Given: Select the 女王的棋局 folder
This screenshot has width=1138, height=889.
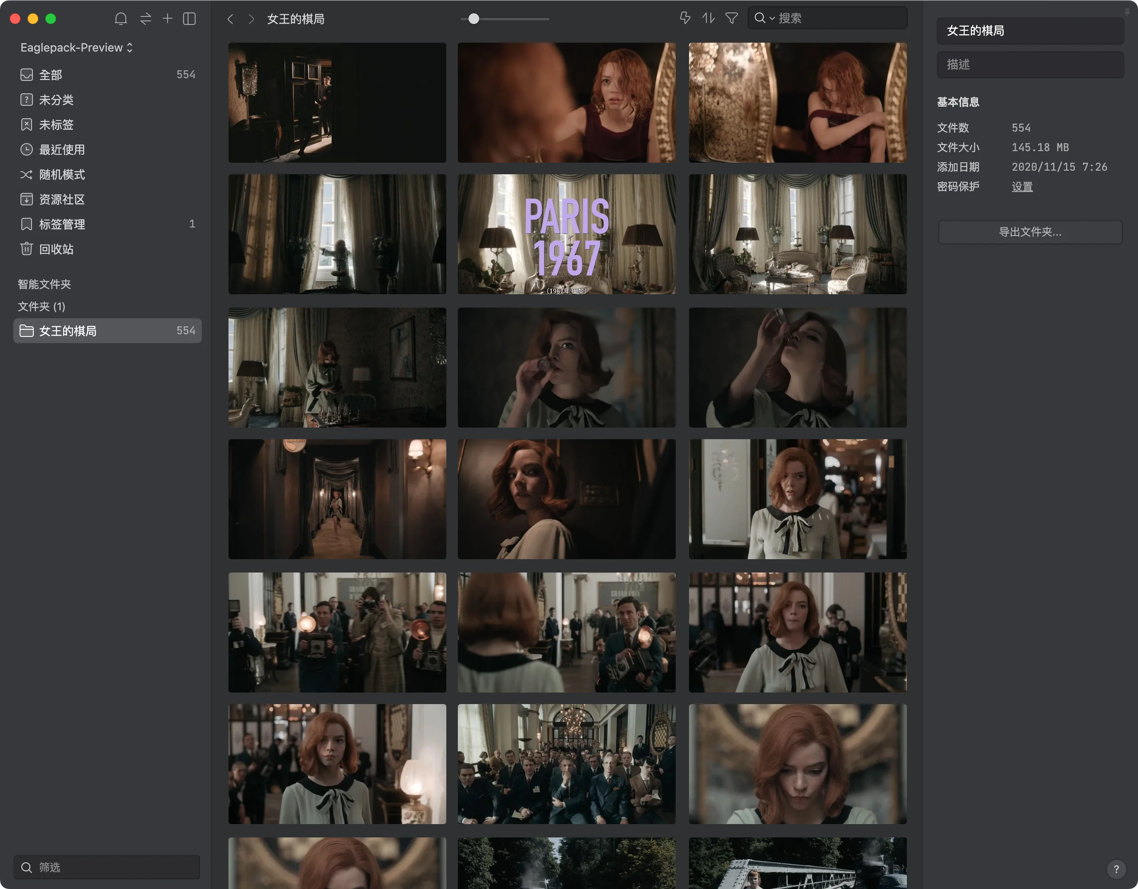Looking at the screenshot, I should coord(107,331).
